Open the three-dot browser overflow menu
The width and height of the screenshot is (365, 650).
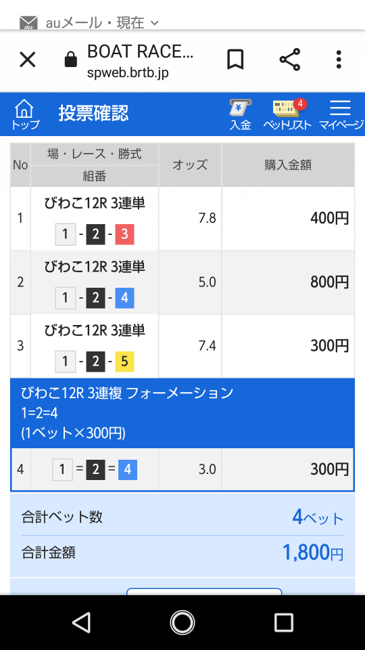coord(339,60)
